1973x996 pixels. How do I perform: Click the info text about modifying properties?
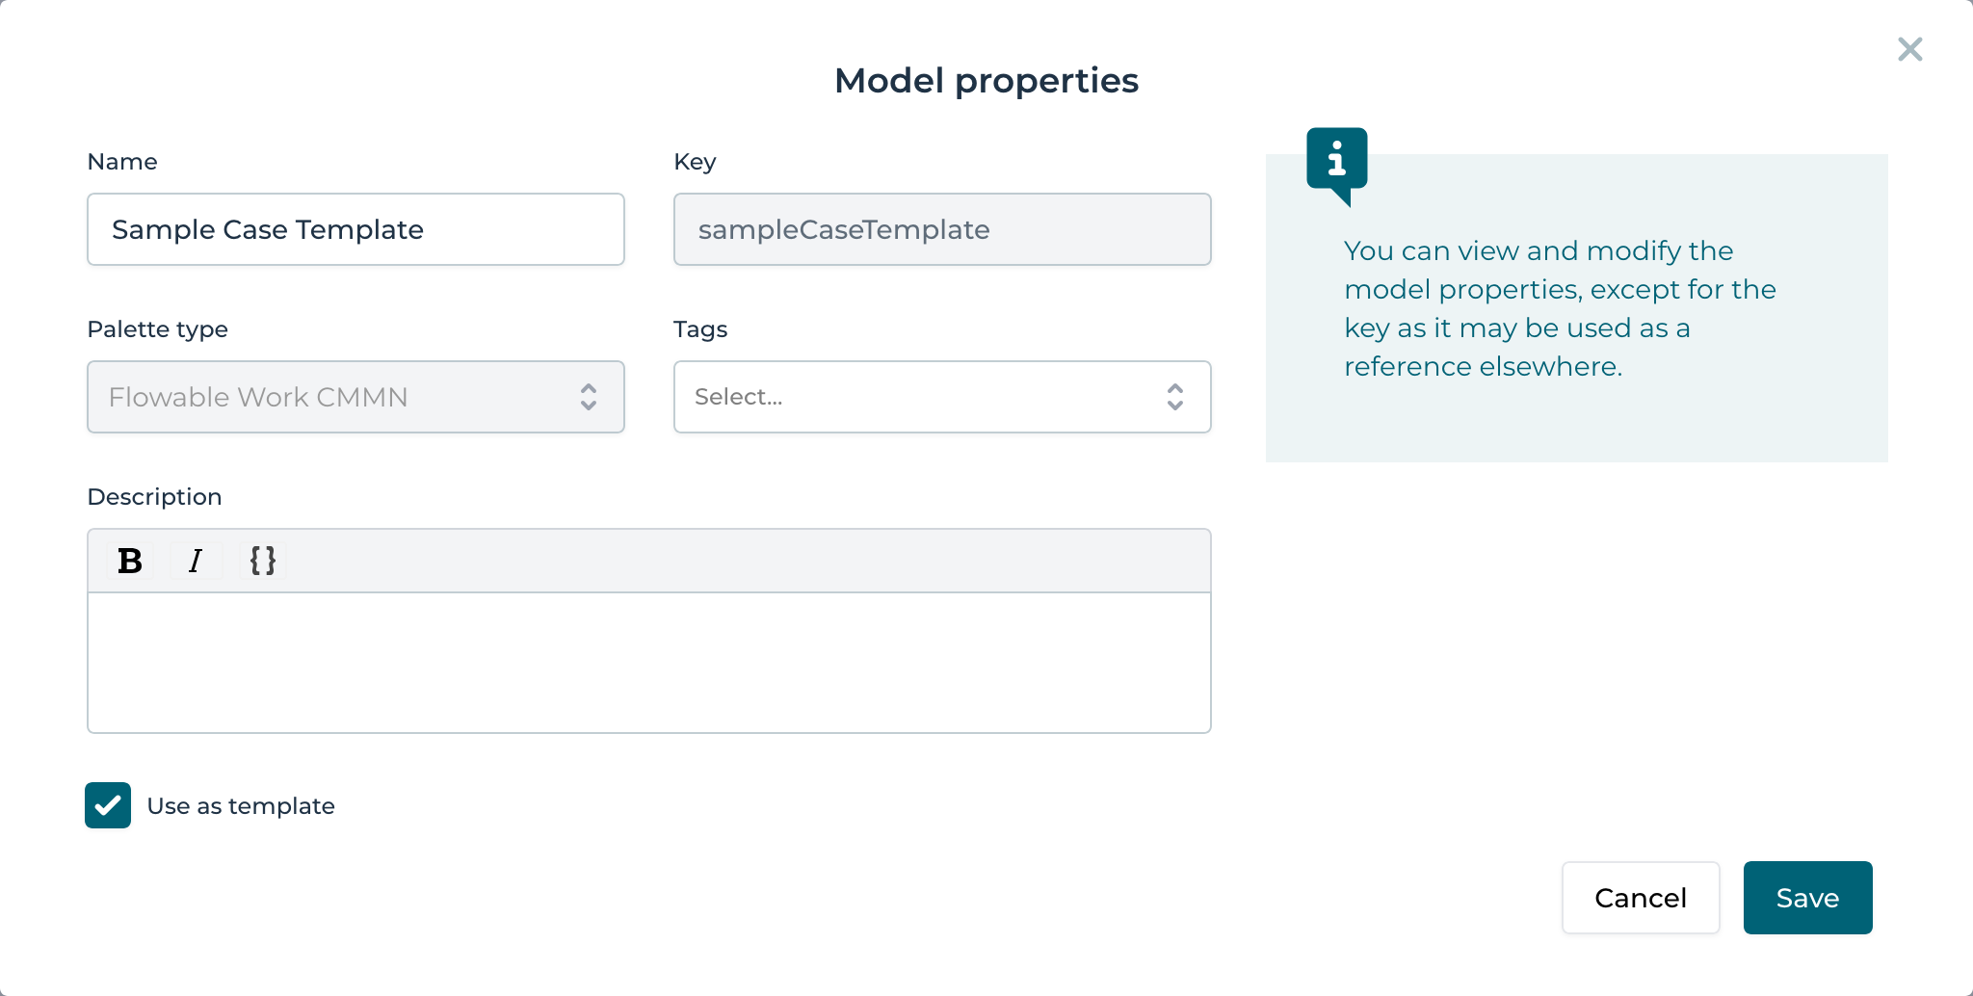click(x=1559, y=308)
